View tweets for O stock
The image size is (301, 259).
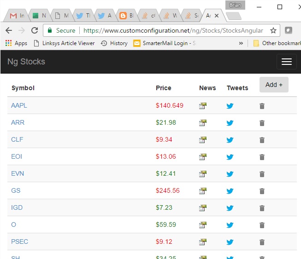230,225
